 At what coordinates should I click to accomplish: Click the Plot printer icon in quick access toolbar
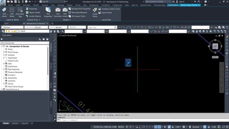[26, 1]
